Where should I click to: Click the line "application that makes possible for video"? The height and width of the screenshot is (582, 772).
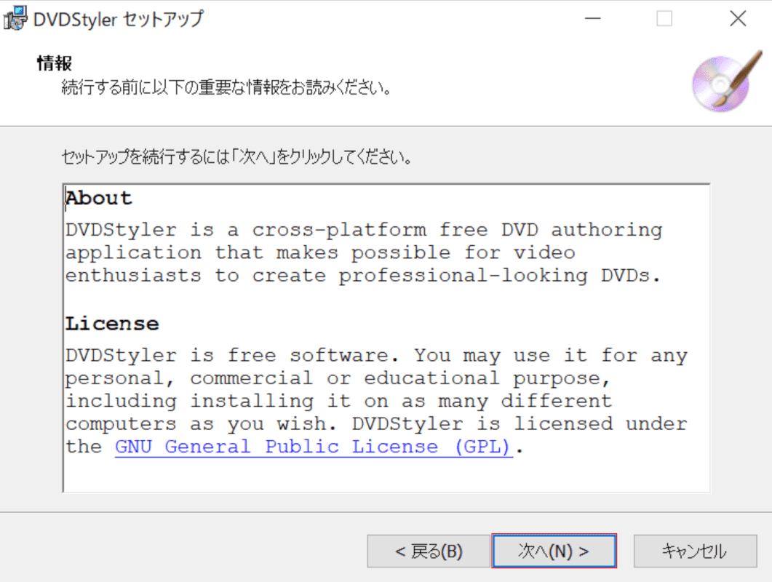tap(321, 252)
